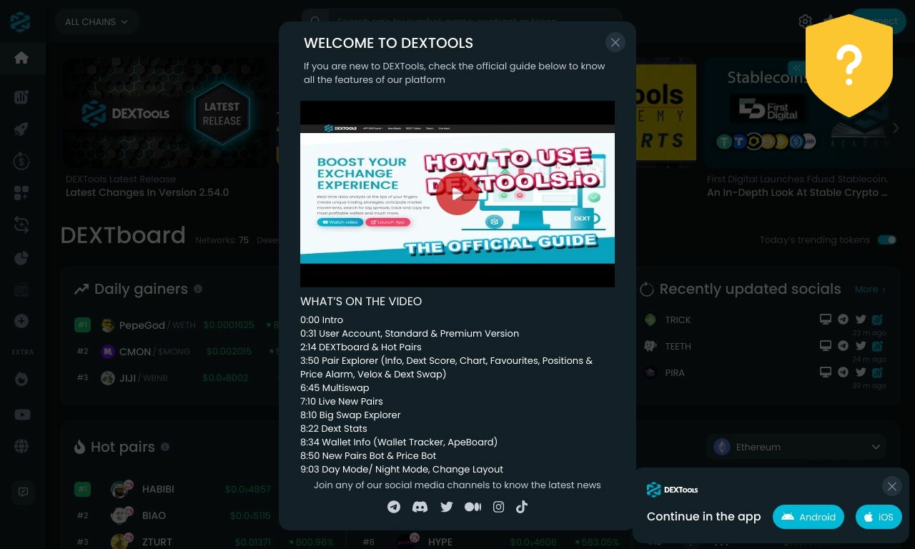Open TEETH's Twitter icon

(x=861, y=346)
